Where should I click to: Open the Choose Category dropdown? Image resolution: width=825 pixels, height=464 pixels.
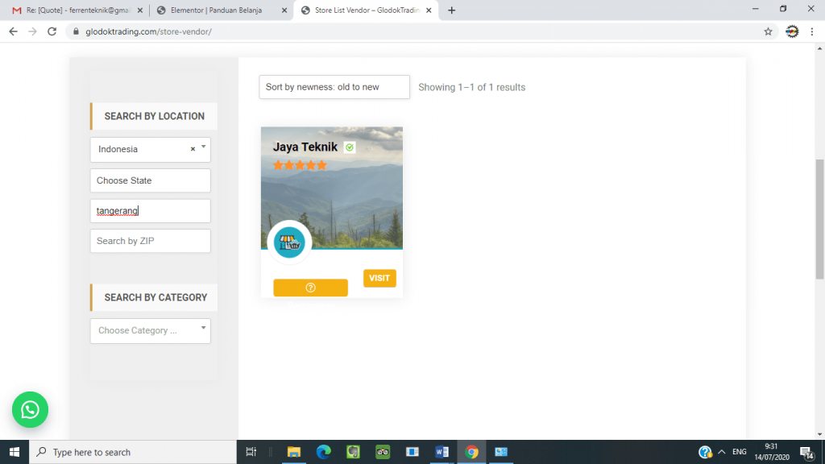(x=150, y=330)
